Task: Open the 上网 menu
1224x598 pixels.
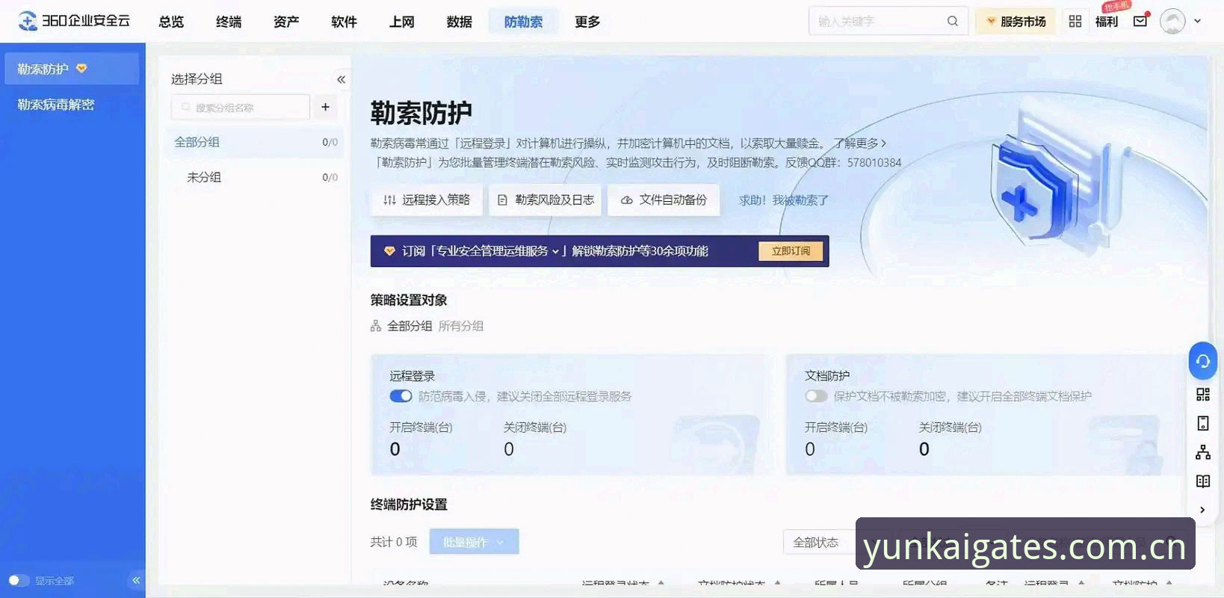Action: click(x=401, y=22)
